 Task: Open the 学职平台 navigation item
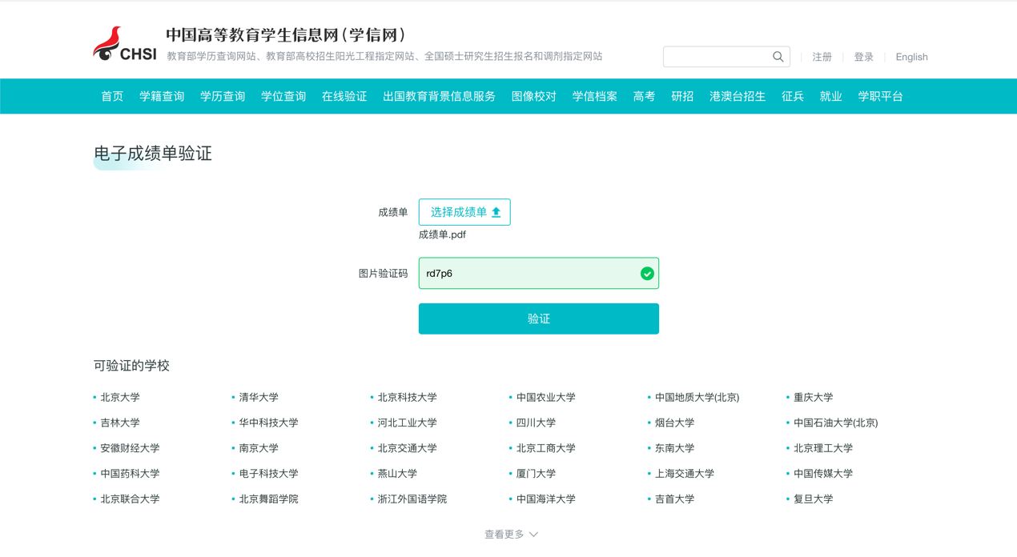880,96
